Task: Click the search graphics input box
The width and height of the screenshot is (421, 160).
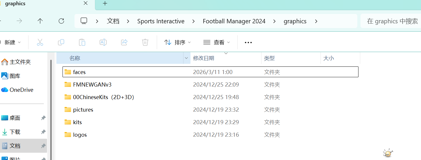Action: click(x=391, y=21)
